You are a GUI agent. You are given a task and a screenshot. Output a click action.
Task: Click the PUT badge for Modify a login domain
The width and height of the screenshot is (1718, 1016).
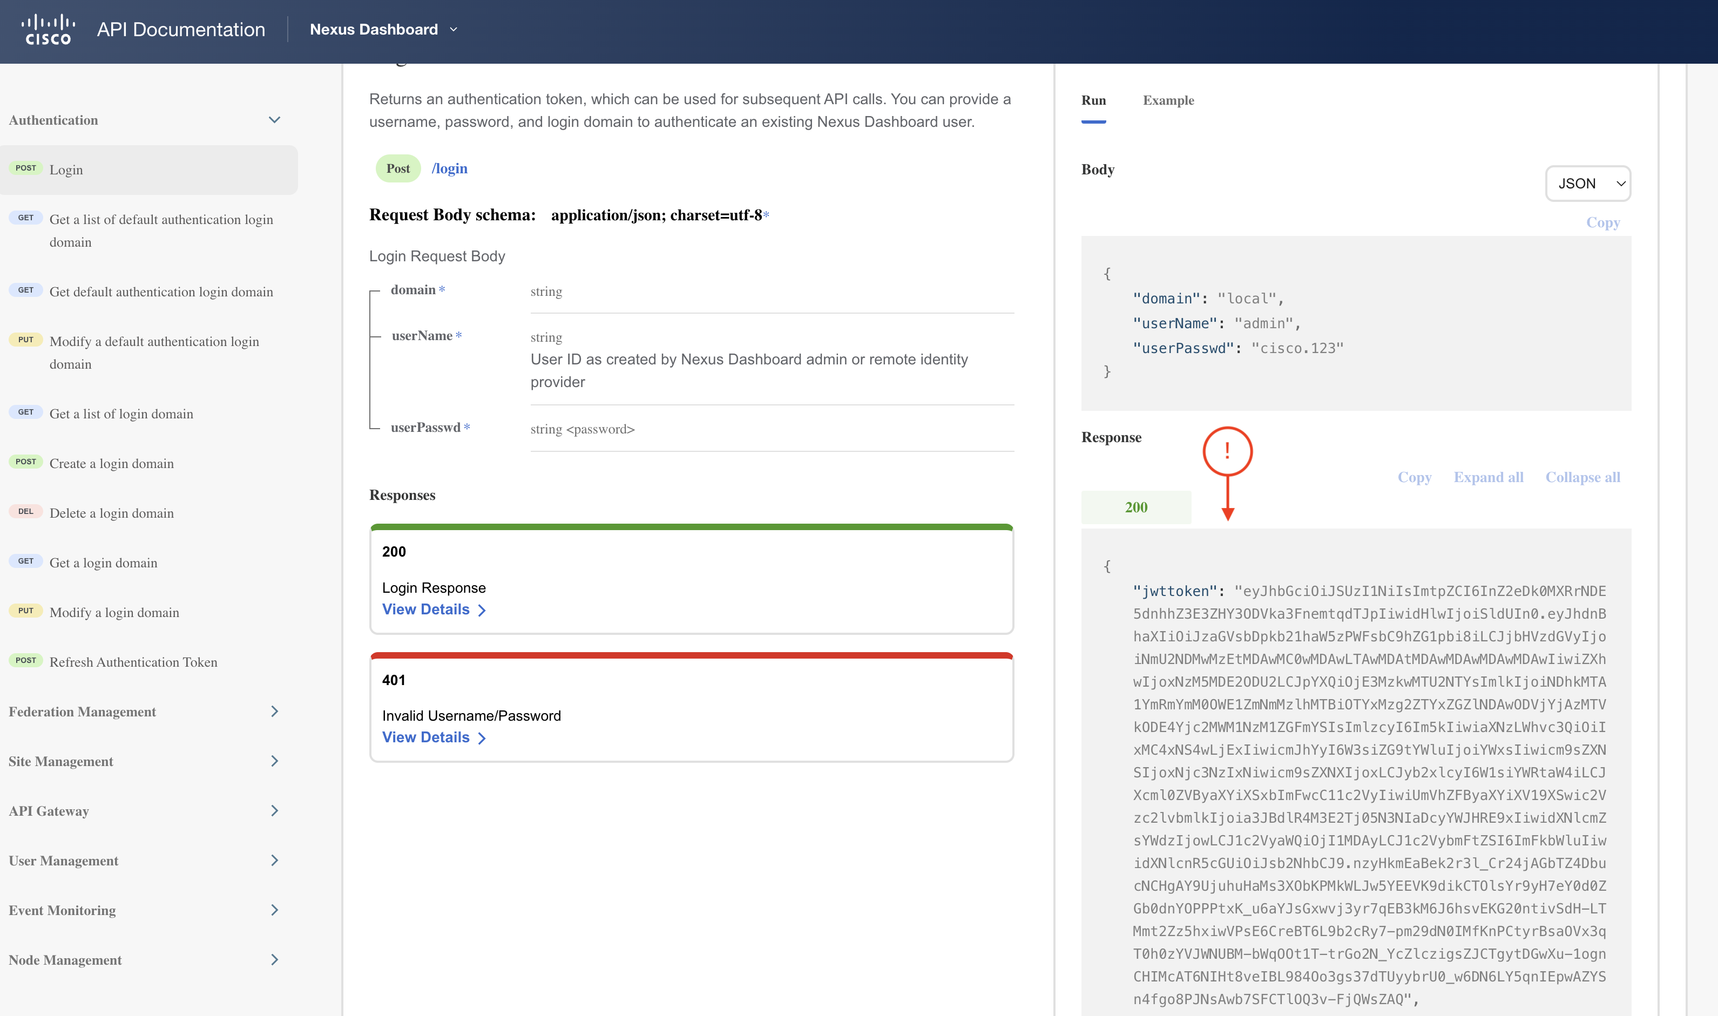(x=26, y=611)
